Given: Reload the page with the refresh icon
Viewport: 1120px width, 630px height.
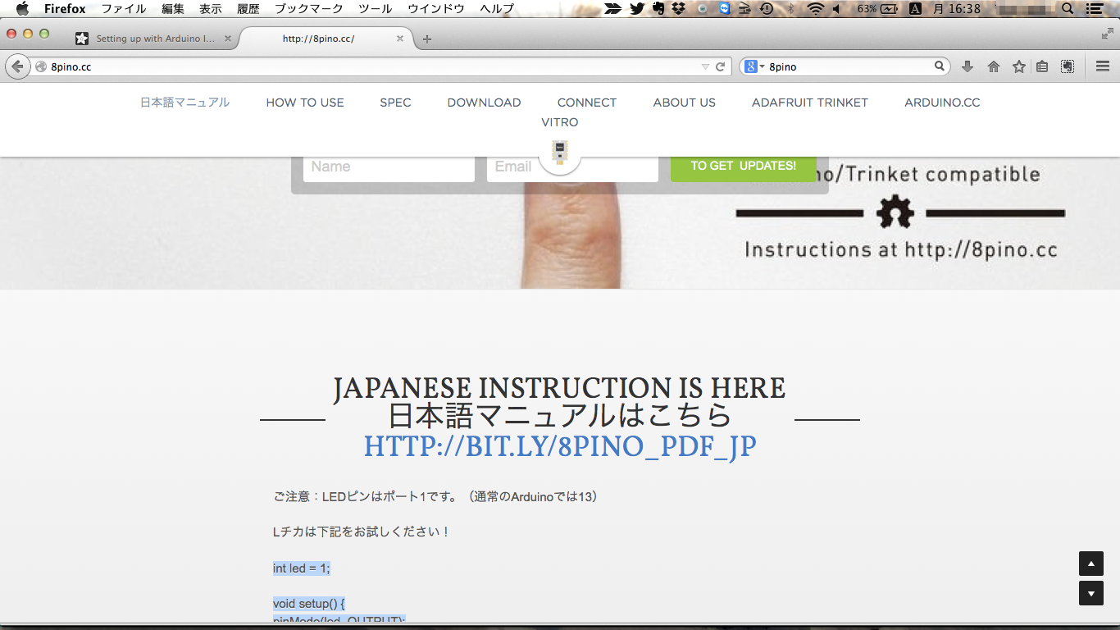Looking at the screenshot, I should [720, 67].
